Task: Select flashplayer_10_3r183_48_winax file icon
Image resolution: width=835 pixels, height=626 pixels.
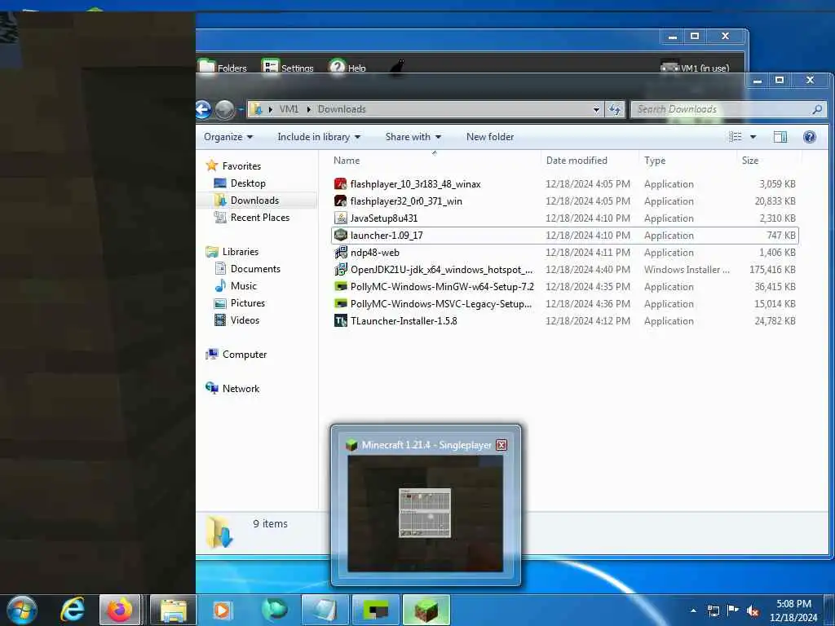Action: 340,184
